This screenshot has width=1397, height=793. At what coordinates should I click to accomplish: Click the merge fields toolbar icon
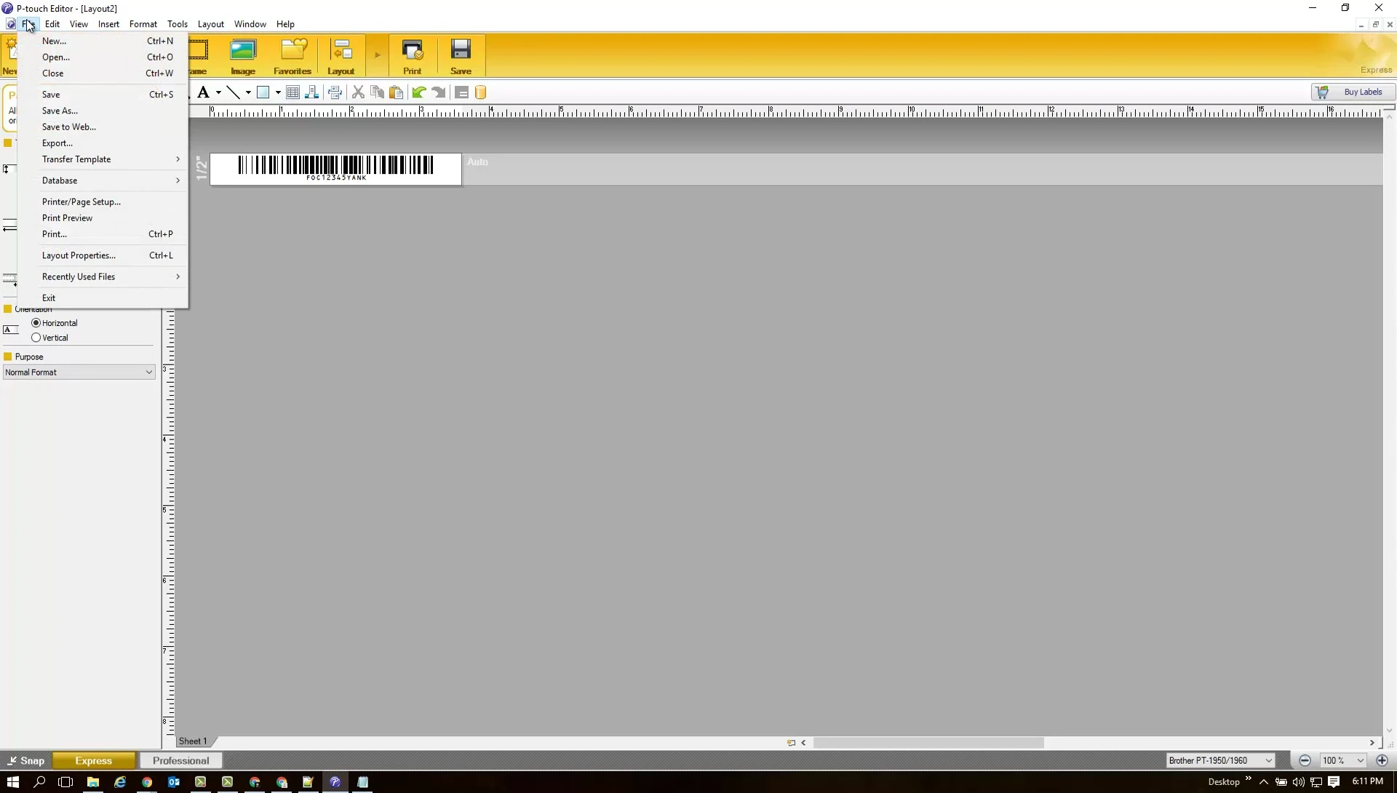coord(335,92)
